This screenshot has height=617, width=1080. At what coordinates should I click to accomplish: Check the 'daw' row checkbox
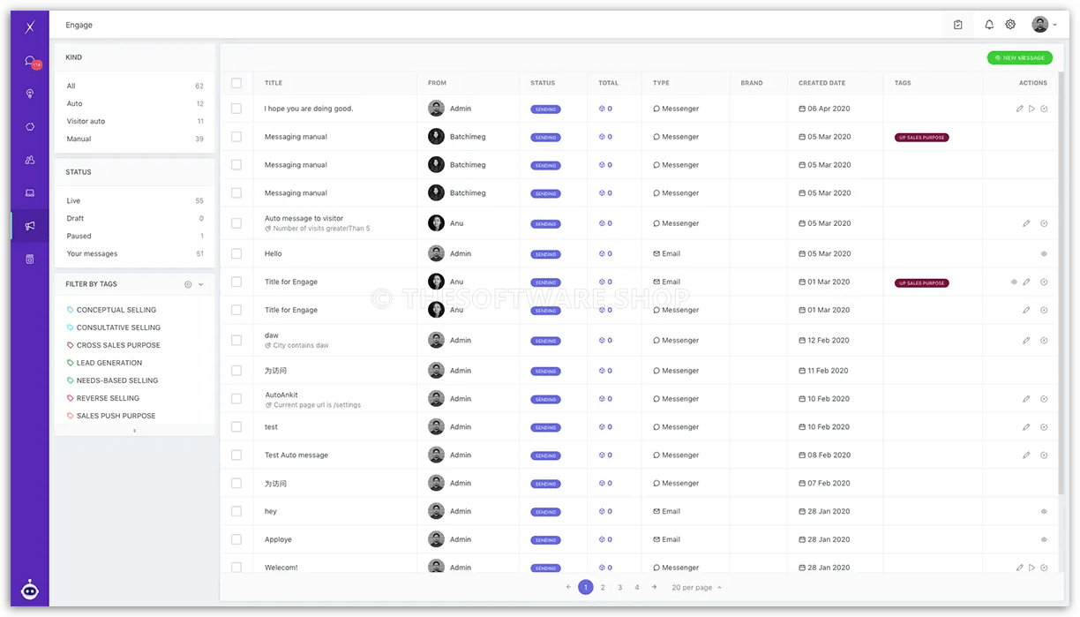pos(236,340)
